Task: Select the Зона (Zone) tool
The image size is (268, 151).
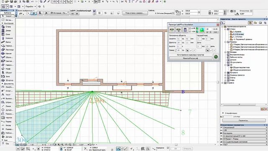Action: (x=7, y=76)
